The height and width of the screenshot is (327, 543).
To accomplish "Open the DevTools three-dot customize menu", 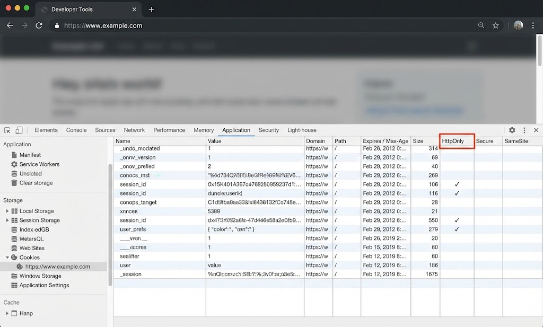I will 524,130.
